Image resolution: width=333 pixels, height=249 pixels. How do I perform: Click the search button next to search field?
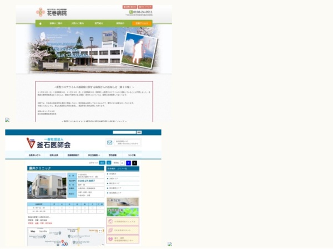pyautogui.click(x=139, y=132)
